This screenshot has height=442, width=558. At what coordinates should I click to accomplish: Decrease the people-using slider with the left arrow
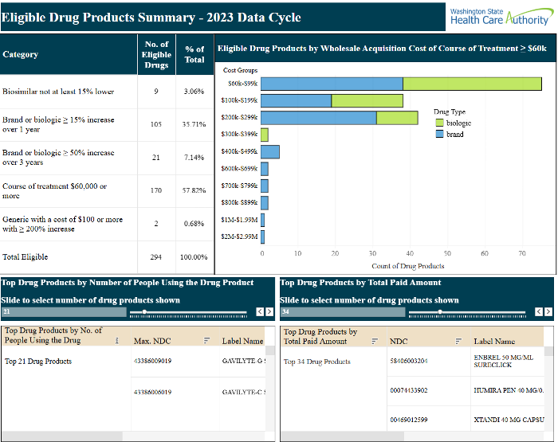pyautogui.click(x=260, y=312)
